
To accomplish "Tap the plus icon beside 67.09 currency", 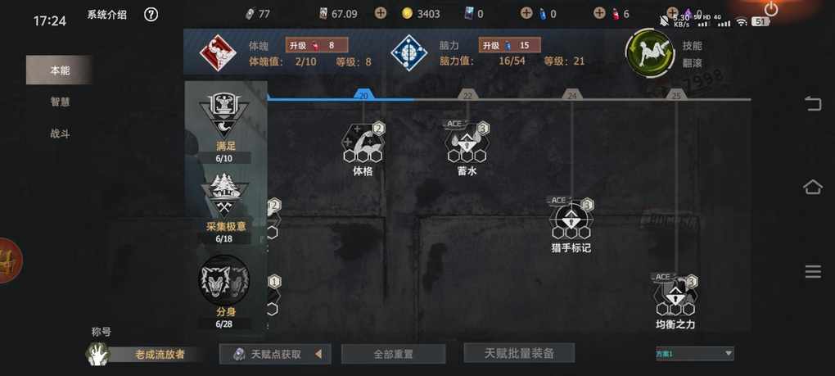I will pyautogui.click(x=380, y=14).
